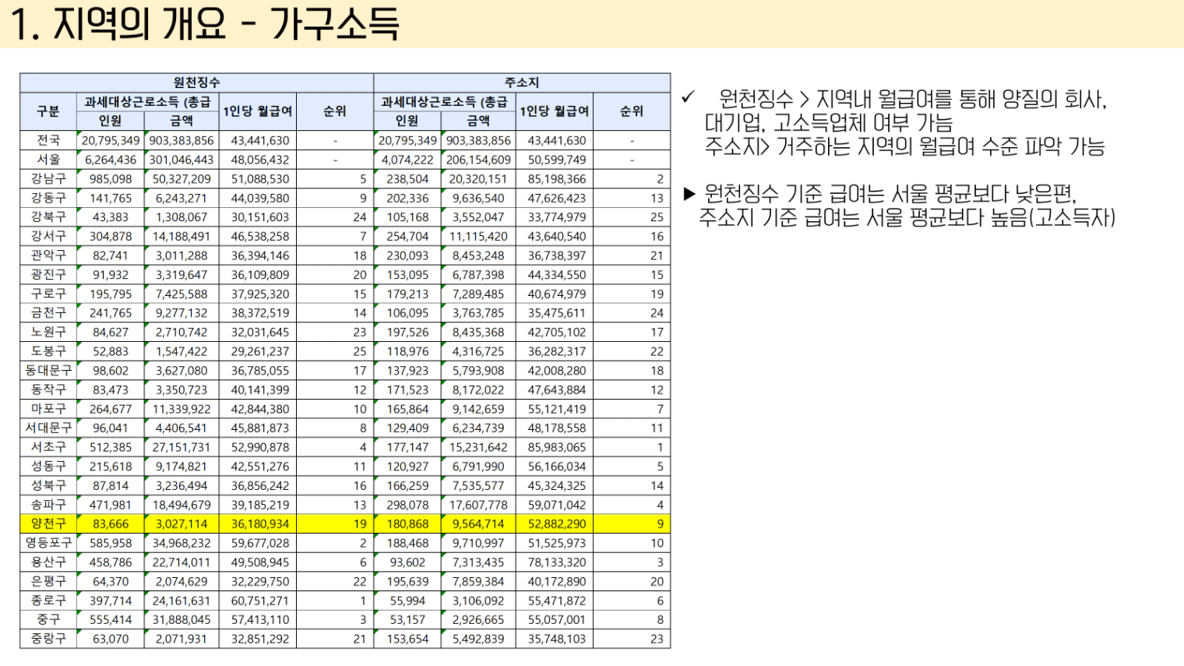Click 양천구 원천징수 monthly pay value 36,180,934
The height and width of the screenshot is (666, 1184).
tap(259, 523)
